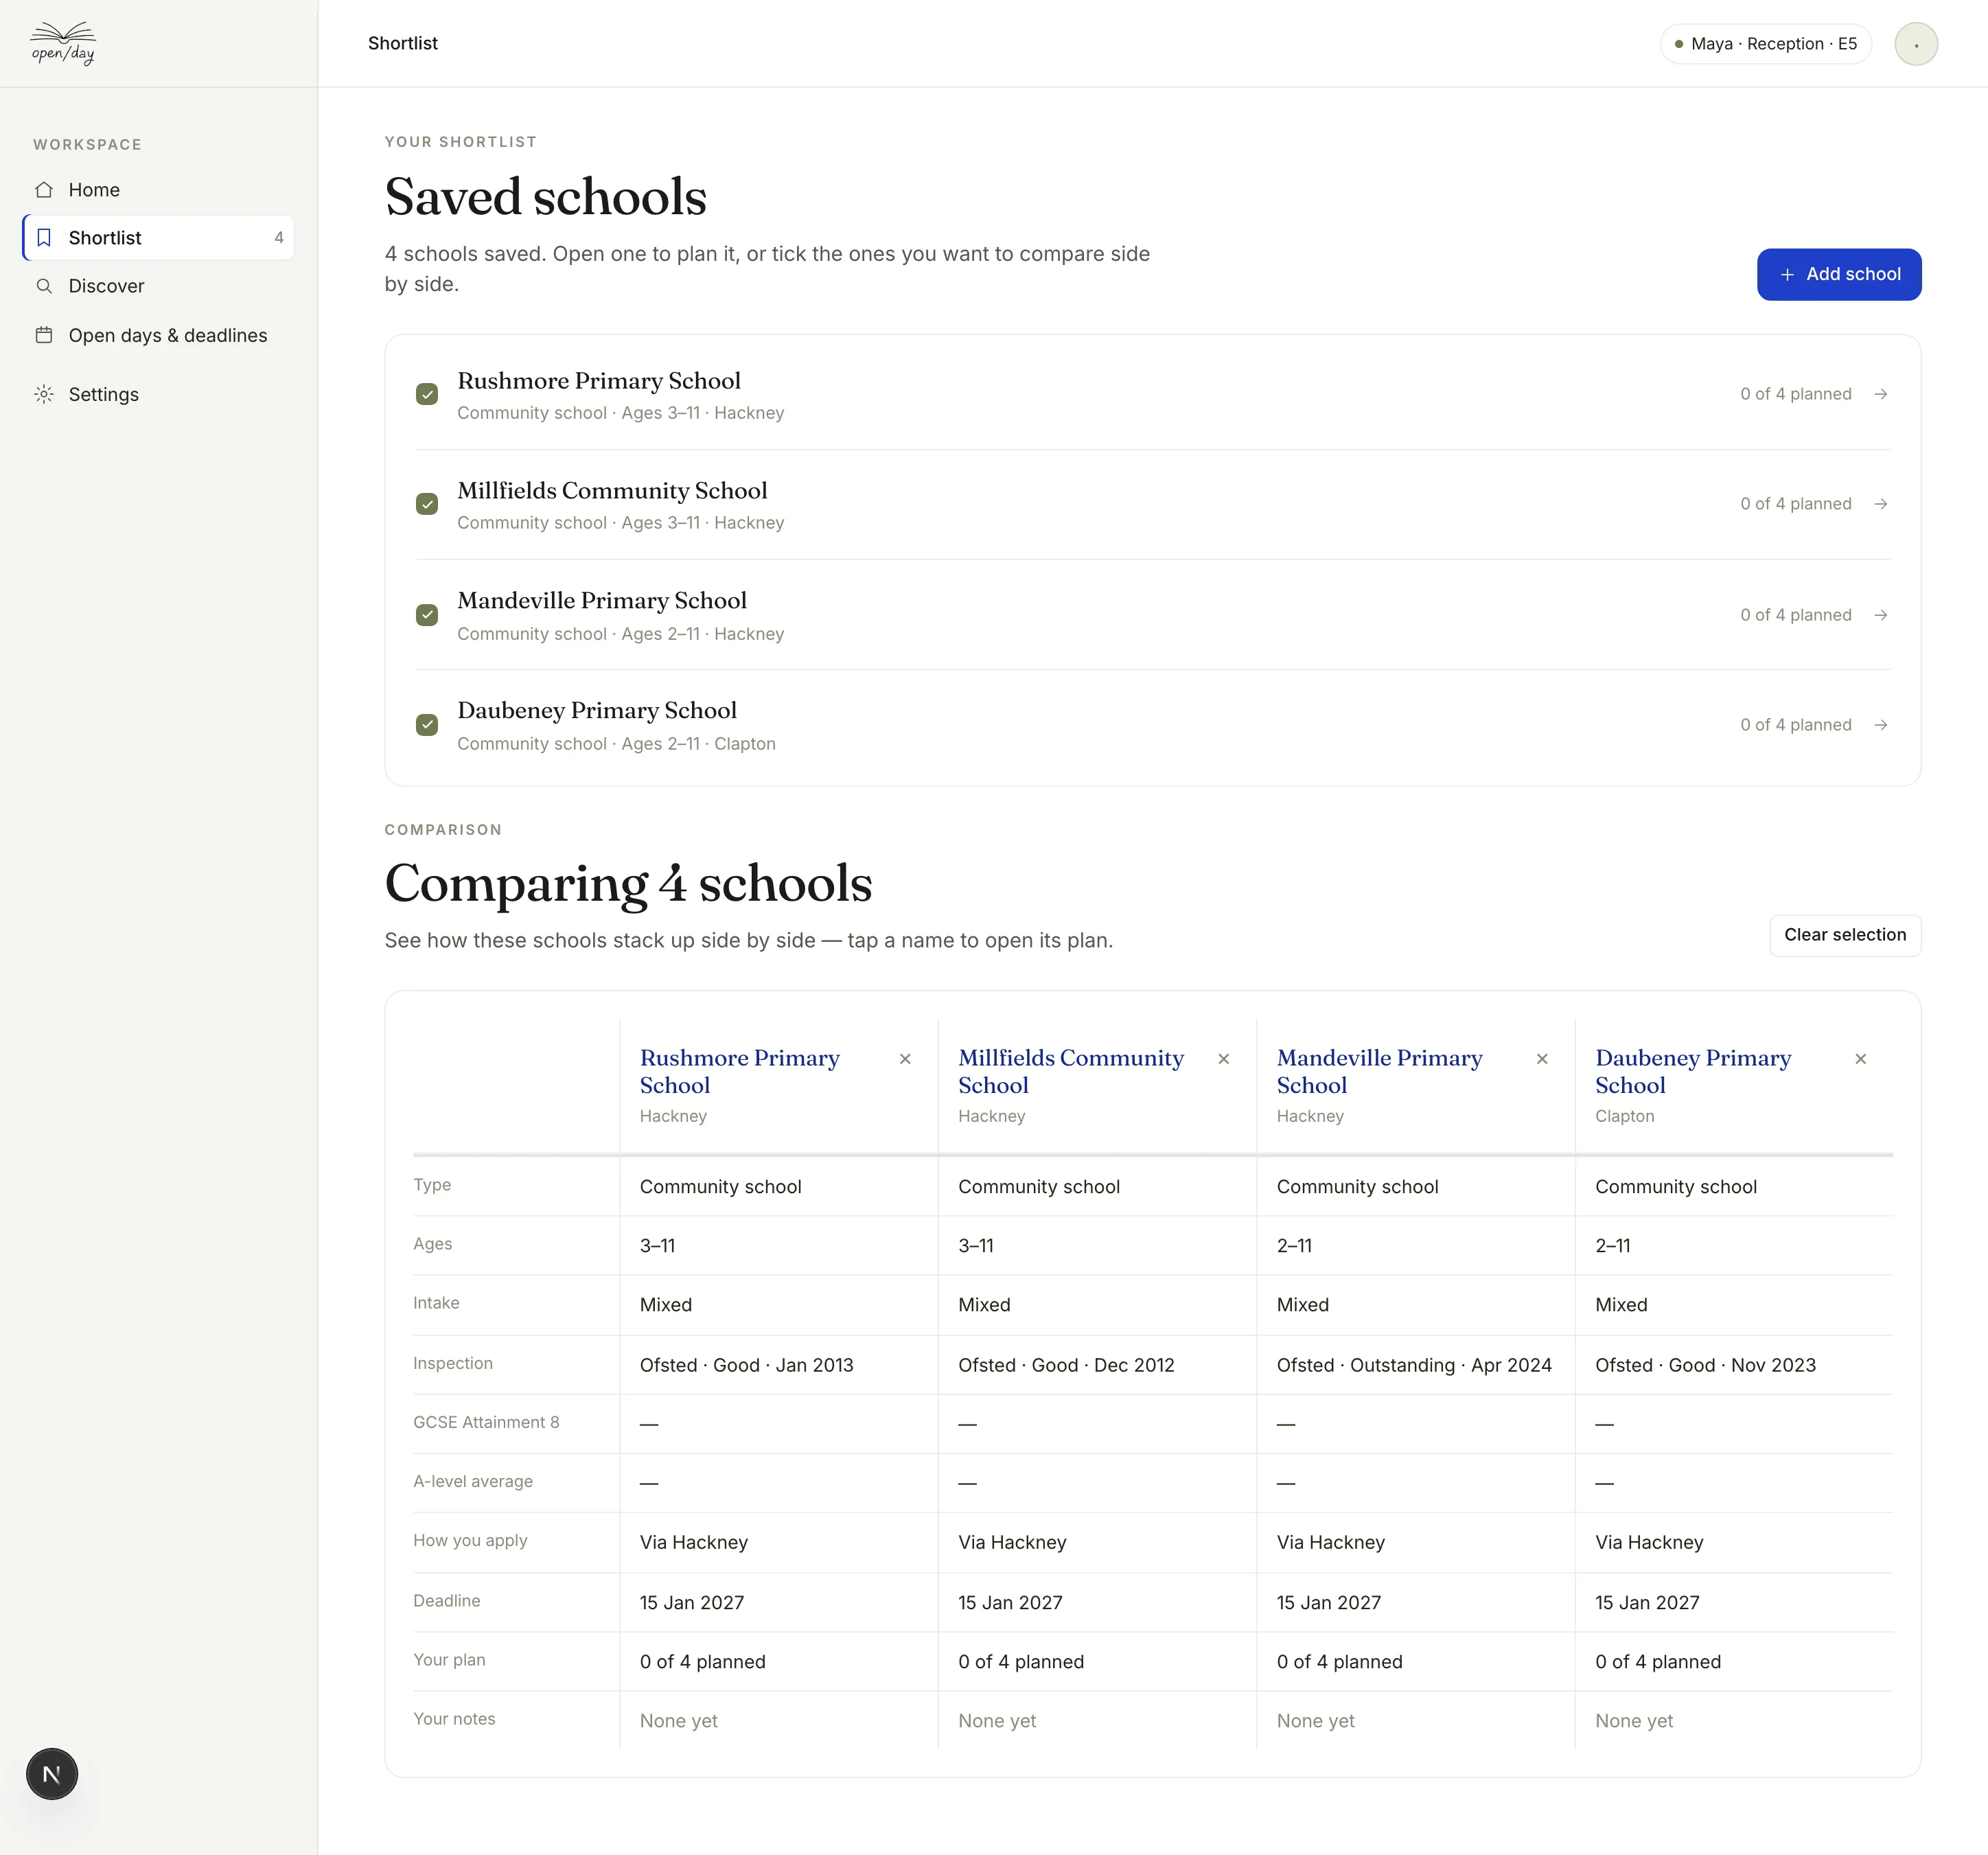Open Millfields Community School link in comparison table
The height and width of the screenshot is (1855, 1988).
point(1070,1071)
